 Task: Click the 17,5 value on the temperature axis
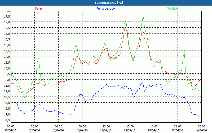click(7, 16)
